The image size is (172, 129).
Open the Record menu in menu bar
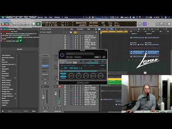tap(40, 17)
